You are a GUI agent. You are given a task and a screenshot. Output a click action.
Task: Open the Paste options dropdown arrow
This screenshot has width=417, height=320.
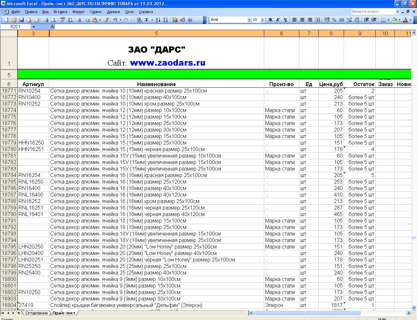point(100,20)
